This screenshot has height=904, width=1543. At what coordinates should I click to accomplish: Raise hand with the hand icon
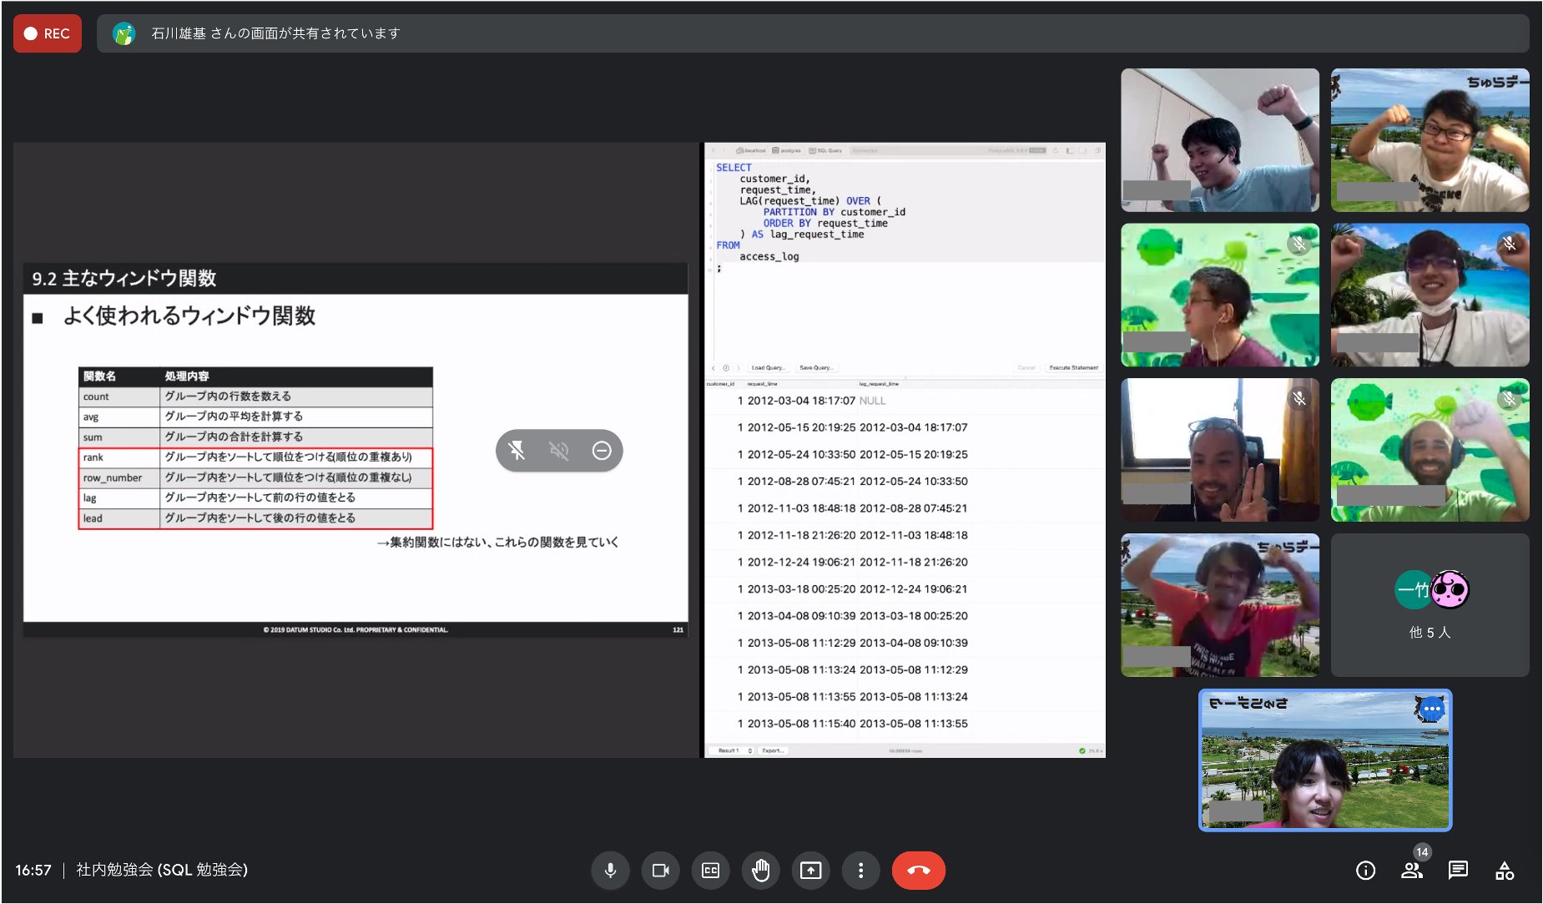coord(760,871)
